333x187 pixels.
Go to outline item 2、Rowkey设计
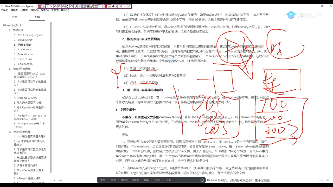click(x=23, y=40)
